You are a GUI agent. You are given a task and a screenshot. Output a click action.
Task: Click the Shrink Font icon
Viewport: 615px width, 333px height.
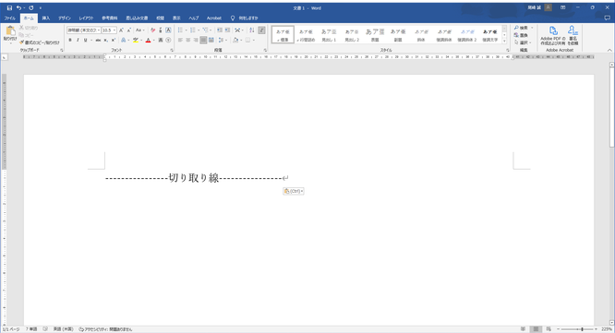128,30
